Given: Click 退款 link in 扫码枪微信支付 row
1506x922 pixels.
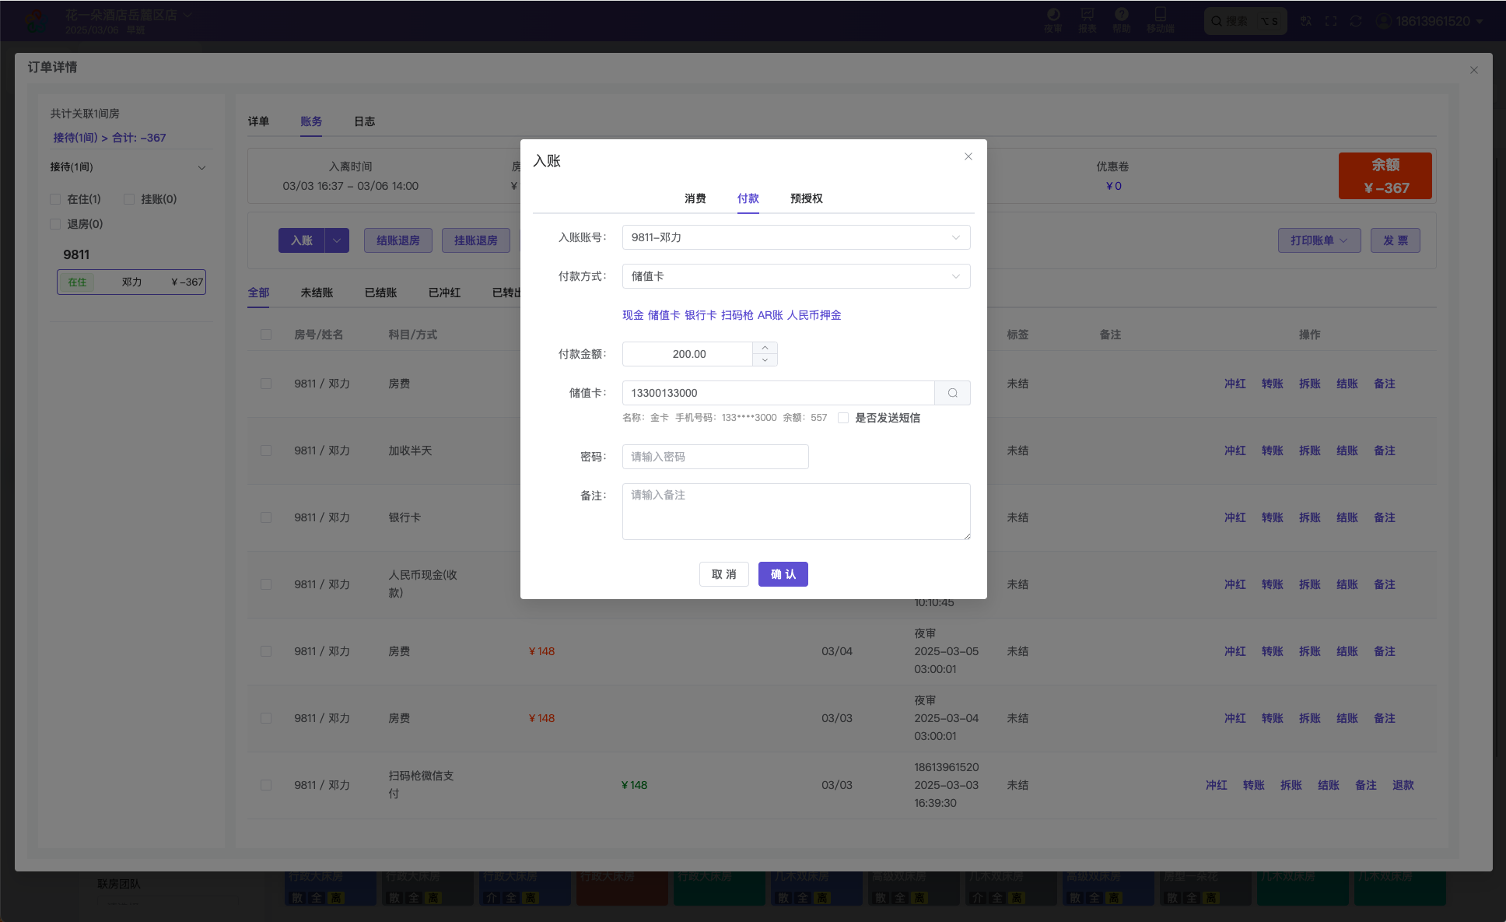Looking at the screenshot, I should tap(1403, 785).
